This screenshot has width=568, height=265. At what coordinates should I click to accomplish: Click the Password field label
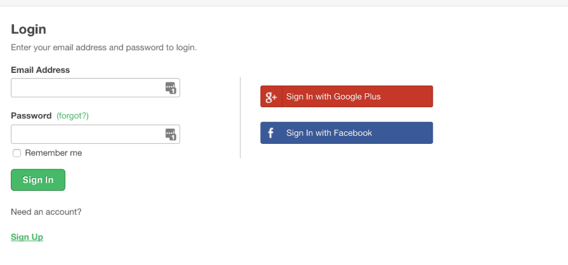pos(31,116)
